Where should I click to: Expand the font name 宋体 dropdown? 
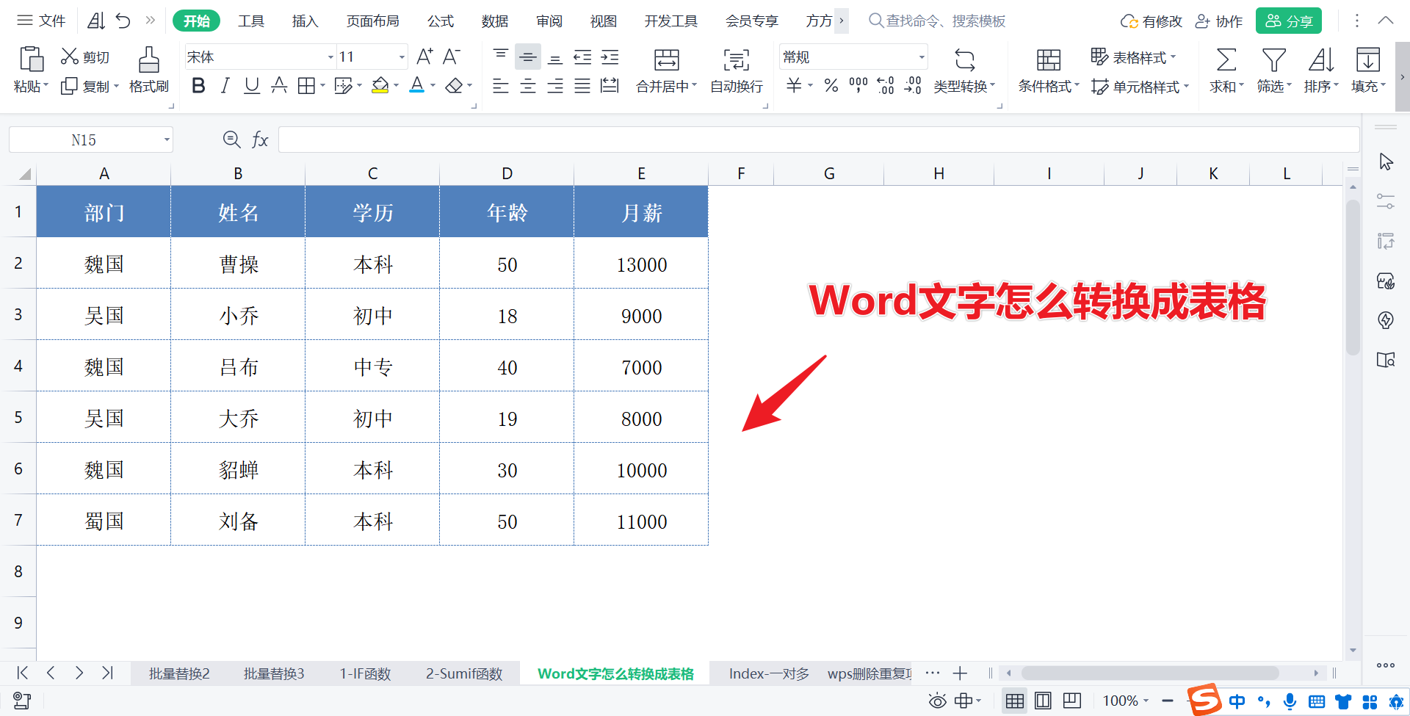click(x=330, y=57)
